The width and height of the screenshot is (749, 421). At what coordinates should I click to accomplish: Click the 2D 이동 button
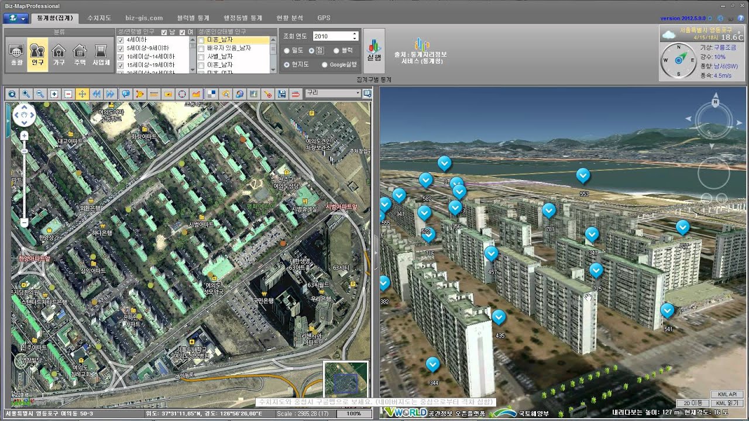coord(692,403)
